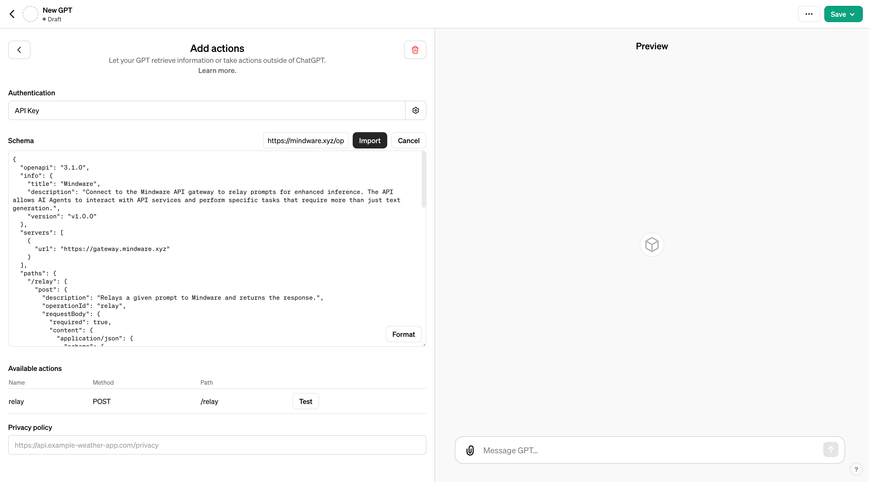Viewport: 869px width, 482px height.
Task: Open the three-dot more options menu
Action: coord(809,14)
